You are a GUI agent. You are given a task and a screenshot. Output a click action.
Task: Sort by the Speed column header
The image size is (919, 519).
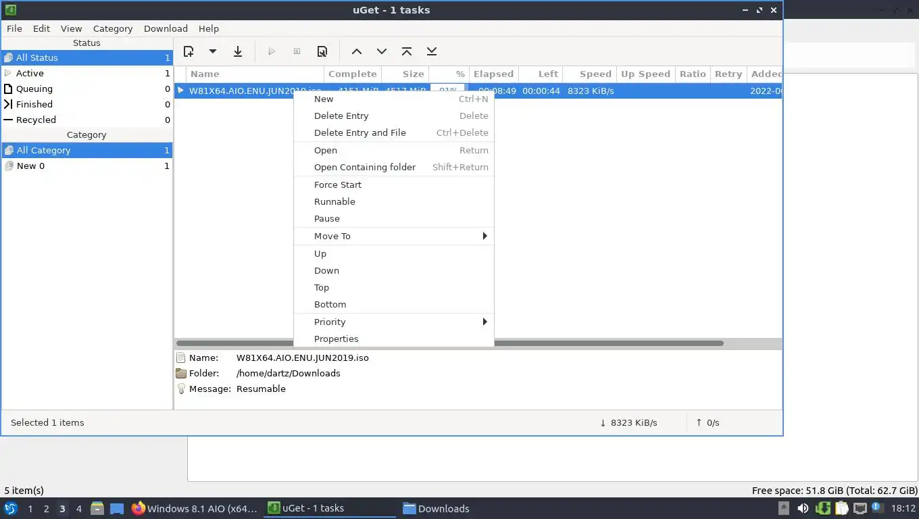[x=589, y=74]
